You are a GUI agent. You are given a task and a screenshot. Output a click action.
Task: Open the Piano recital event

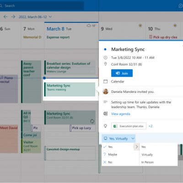9,89
